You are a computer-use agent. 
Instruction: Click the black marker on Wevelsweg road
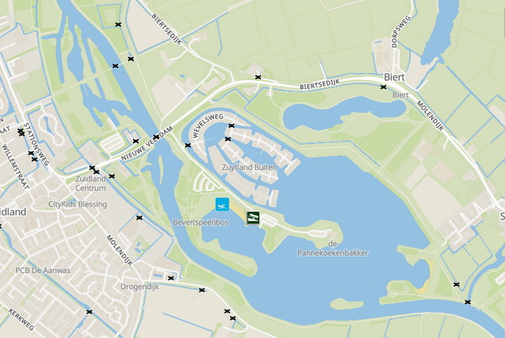click(231, 125)
